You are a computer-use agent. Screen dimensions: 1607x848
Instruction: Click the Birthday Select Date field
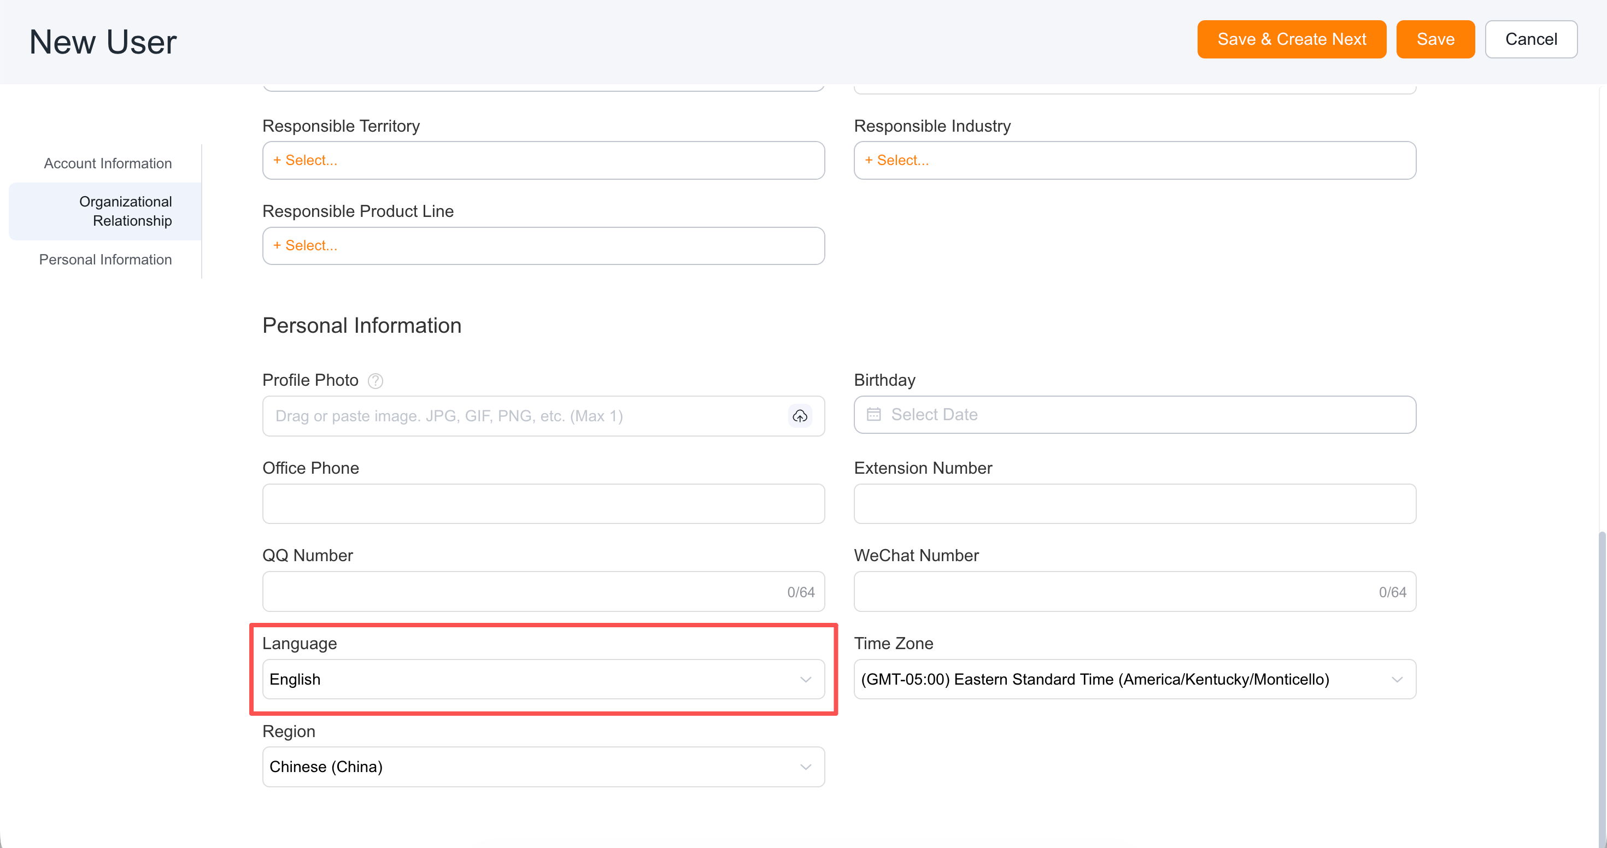tap(1135, 415)
